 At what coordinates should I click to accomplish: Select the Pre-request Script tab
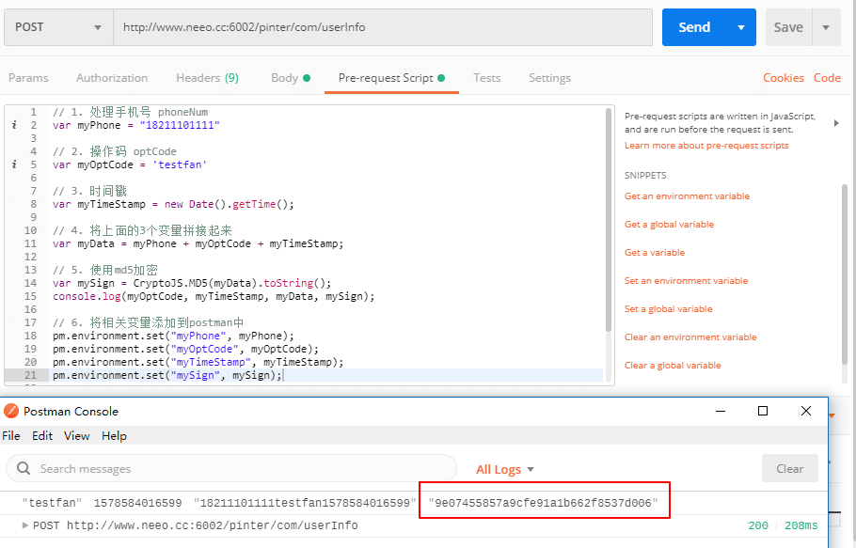(391, 78)
